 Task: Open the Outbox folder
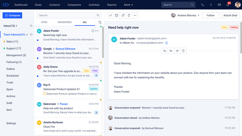[x=11, y=69]
